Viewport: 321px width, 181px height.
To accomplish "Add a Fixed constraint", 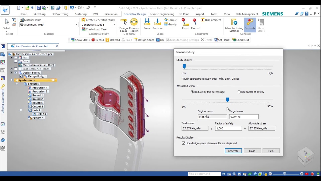I will click(185, 24).
